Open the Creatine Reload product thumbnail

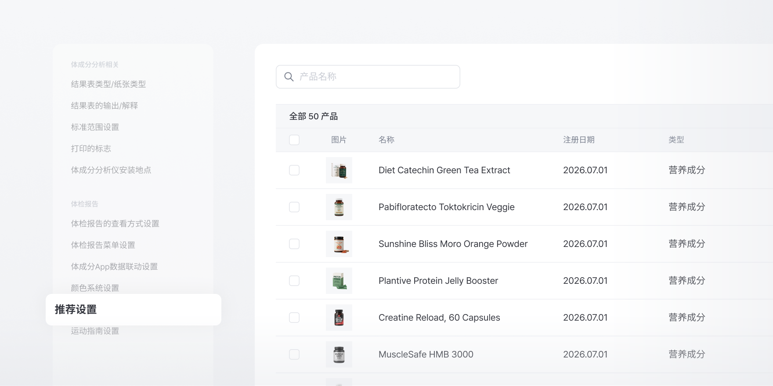tap(339, 318)
